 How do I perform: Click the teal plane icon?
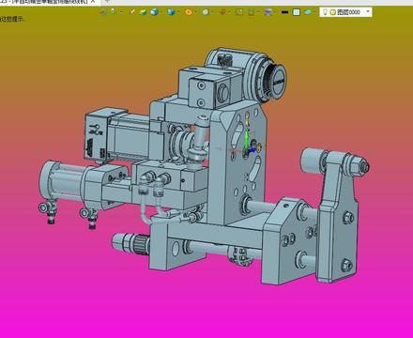click(x=308, y=12)
